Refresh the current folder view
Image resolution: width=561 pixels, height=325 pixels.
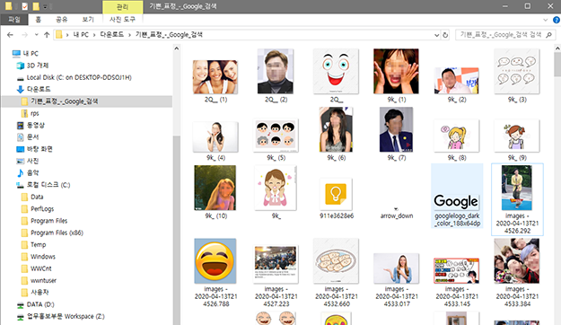tap(445, 35)
